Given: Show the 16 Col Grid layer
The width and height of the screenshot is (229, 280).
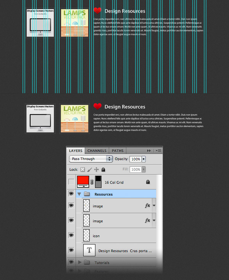Looking at the screenshot, I should tap(71, 182).
